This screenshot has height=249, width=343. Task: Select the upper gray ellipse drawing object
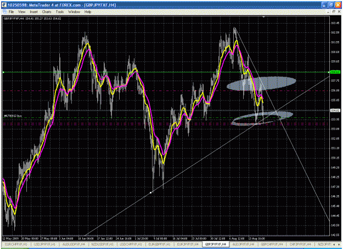pos(261,83)
